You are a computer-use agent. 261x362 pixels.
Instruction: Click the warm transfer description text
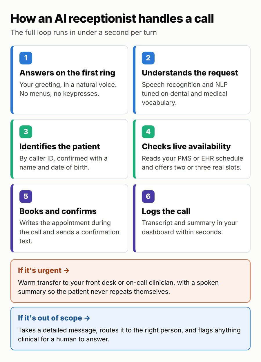(x=118, y=287)
